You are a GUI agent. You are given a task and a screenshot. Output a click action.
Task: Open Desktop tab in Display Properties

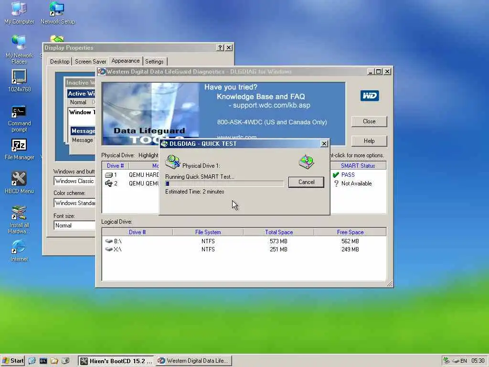[60, 62]
